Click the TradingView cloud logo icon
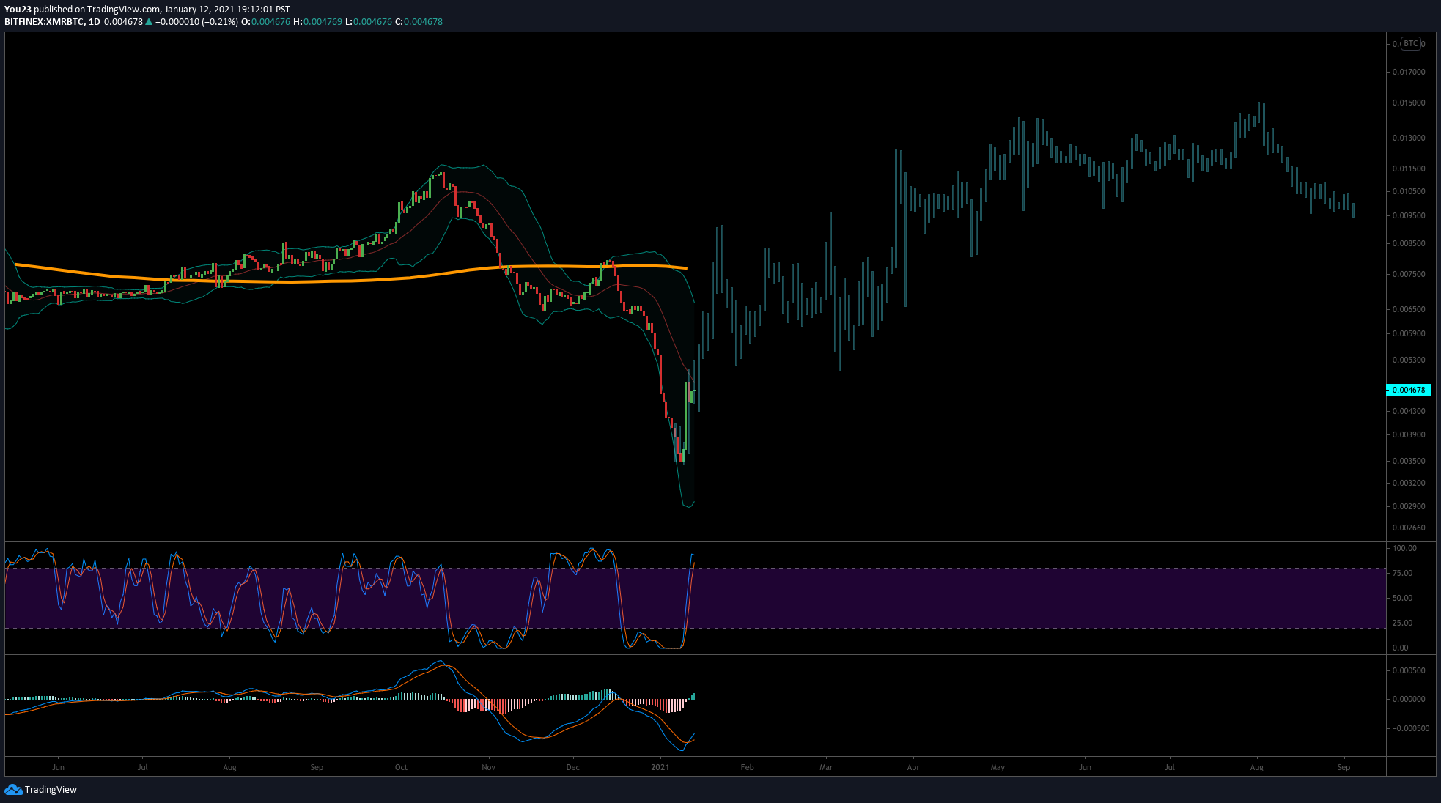The image size is (1441, 803). [x=13, y=789]
